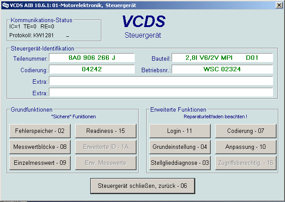Click the first empty Extra field
This screenshot has height=202, width=285.
point(161,81)
